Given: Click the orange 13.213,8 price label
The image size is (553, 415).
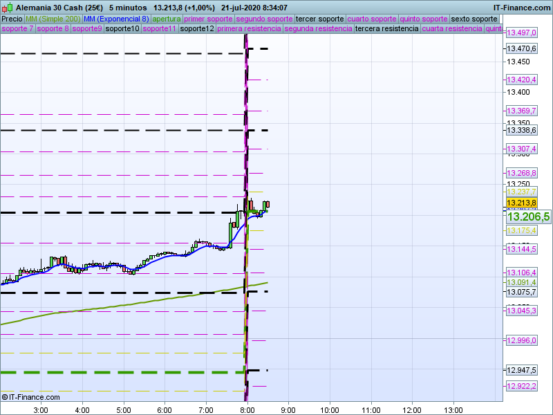Looking at the screenshot, I should (521, 203).
